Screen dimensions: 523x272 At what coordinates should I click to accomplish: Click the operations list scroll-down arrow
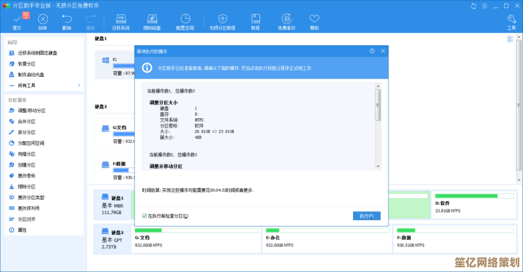click(x=378, y=166)
